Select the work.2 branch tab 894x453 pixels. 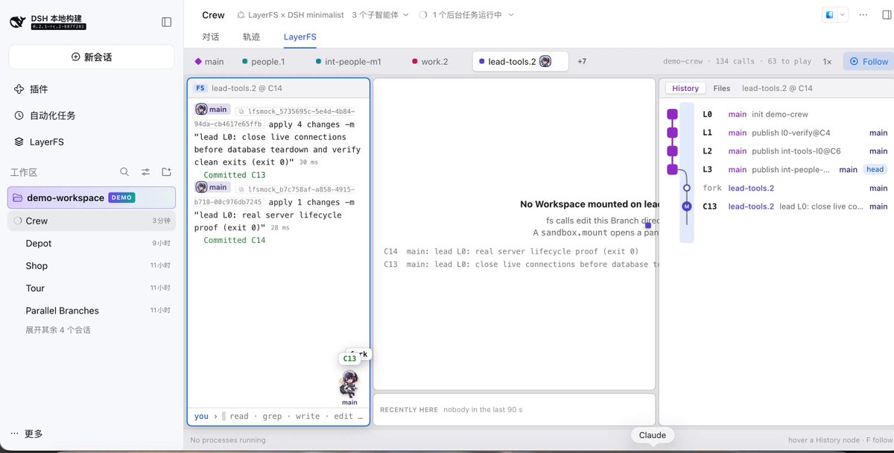[x=430, y=62]
